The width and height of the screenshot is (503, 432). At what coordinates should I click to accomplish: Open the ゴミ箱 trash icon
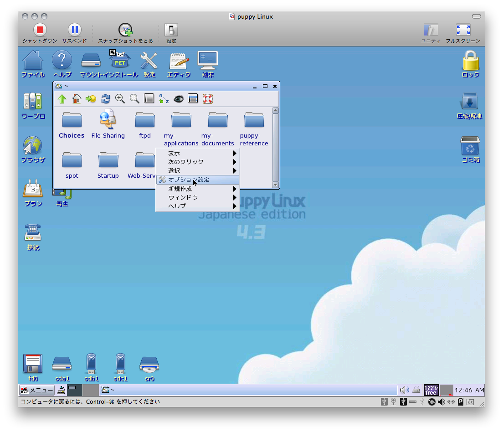coord(470,145)
